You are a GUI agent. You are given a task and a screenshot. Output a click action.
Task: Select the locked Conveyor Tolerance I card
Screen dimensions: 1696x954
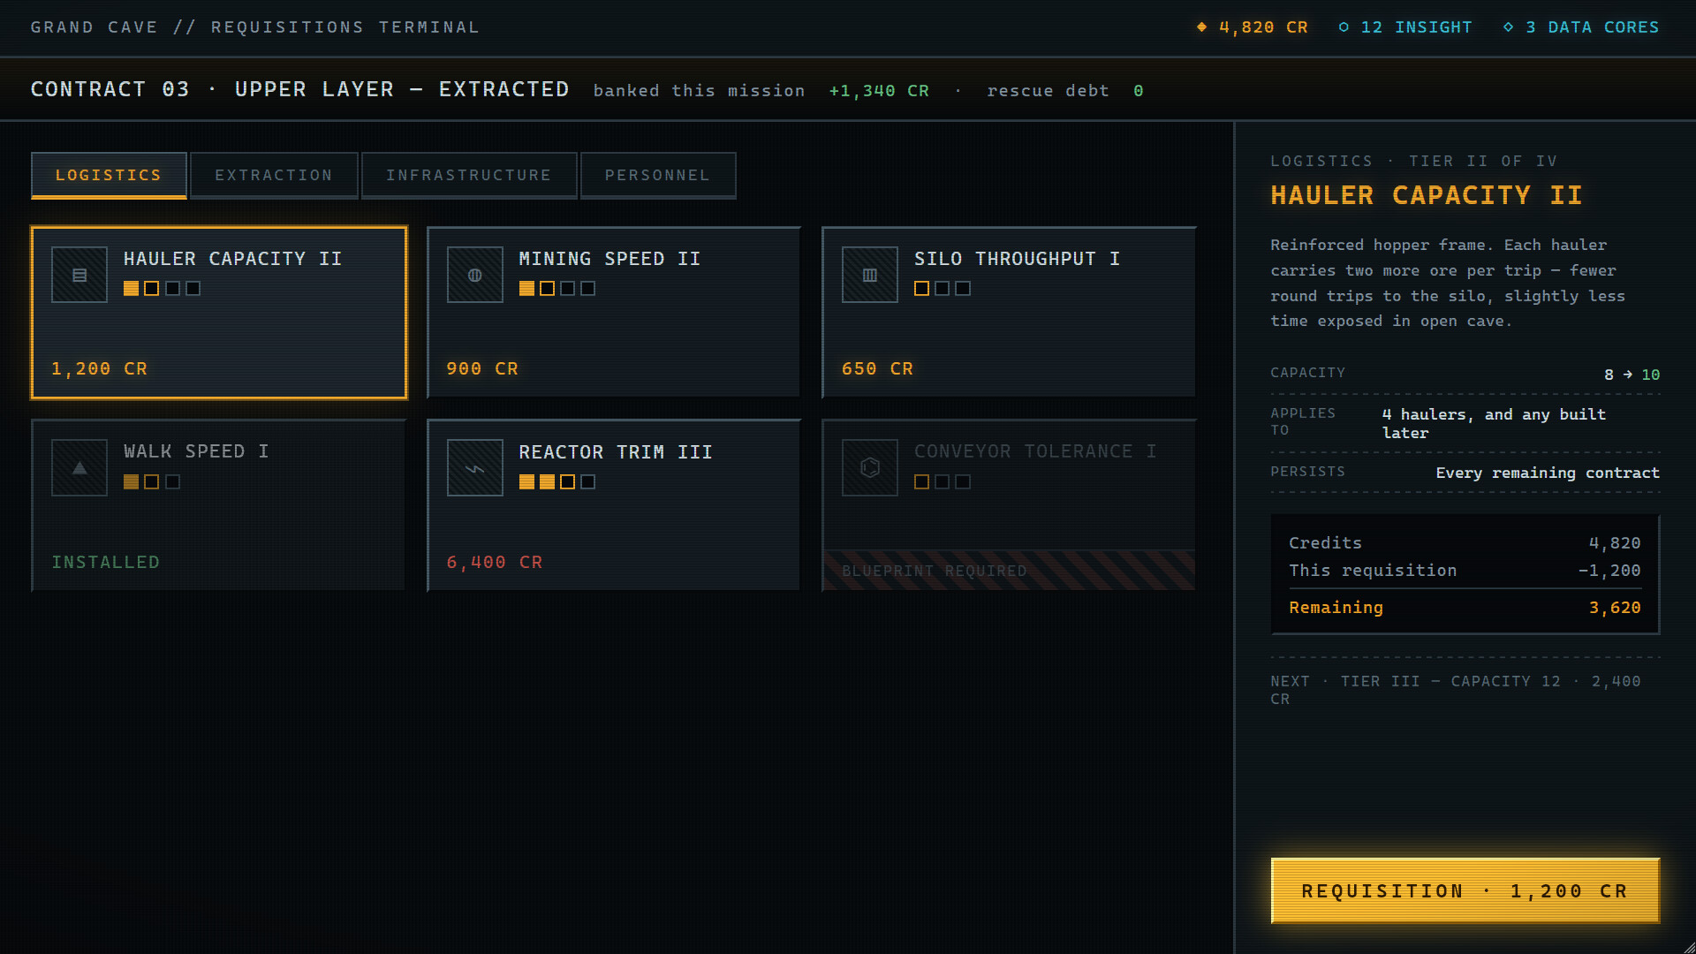tap(1009, 505)
